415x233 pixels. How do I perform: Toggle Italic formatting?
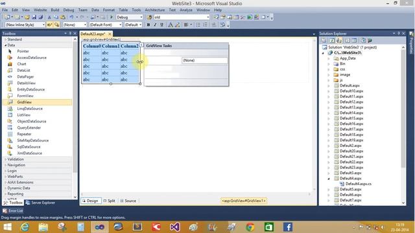tap(155, 25)
